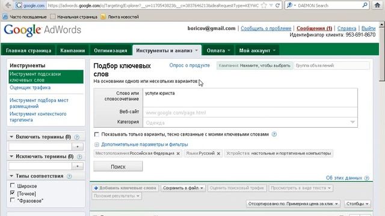Open the Сообщения (1) link
This screenshot has height=216, width=385.
[314, 28]
